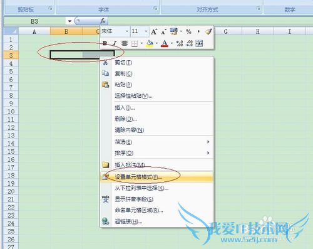Choose 粘贴(P) from the context menu

tap(157, 85)
